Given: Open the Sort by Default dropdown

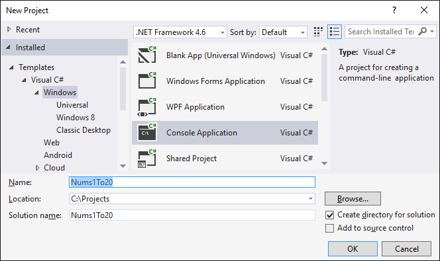Looking at the screenshot, I should [283, 32].
